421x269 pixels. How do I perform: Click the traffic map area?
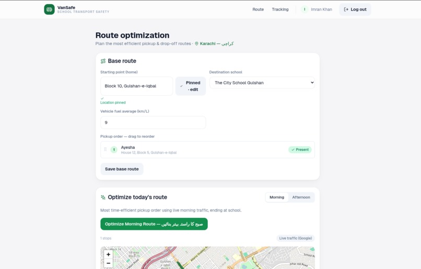pyautogui.click(x=207, y=258)
